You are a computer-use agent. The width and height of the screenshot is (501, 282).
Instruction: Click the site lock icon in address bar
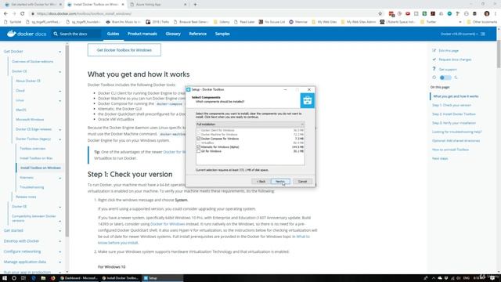point(33,14)
